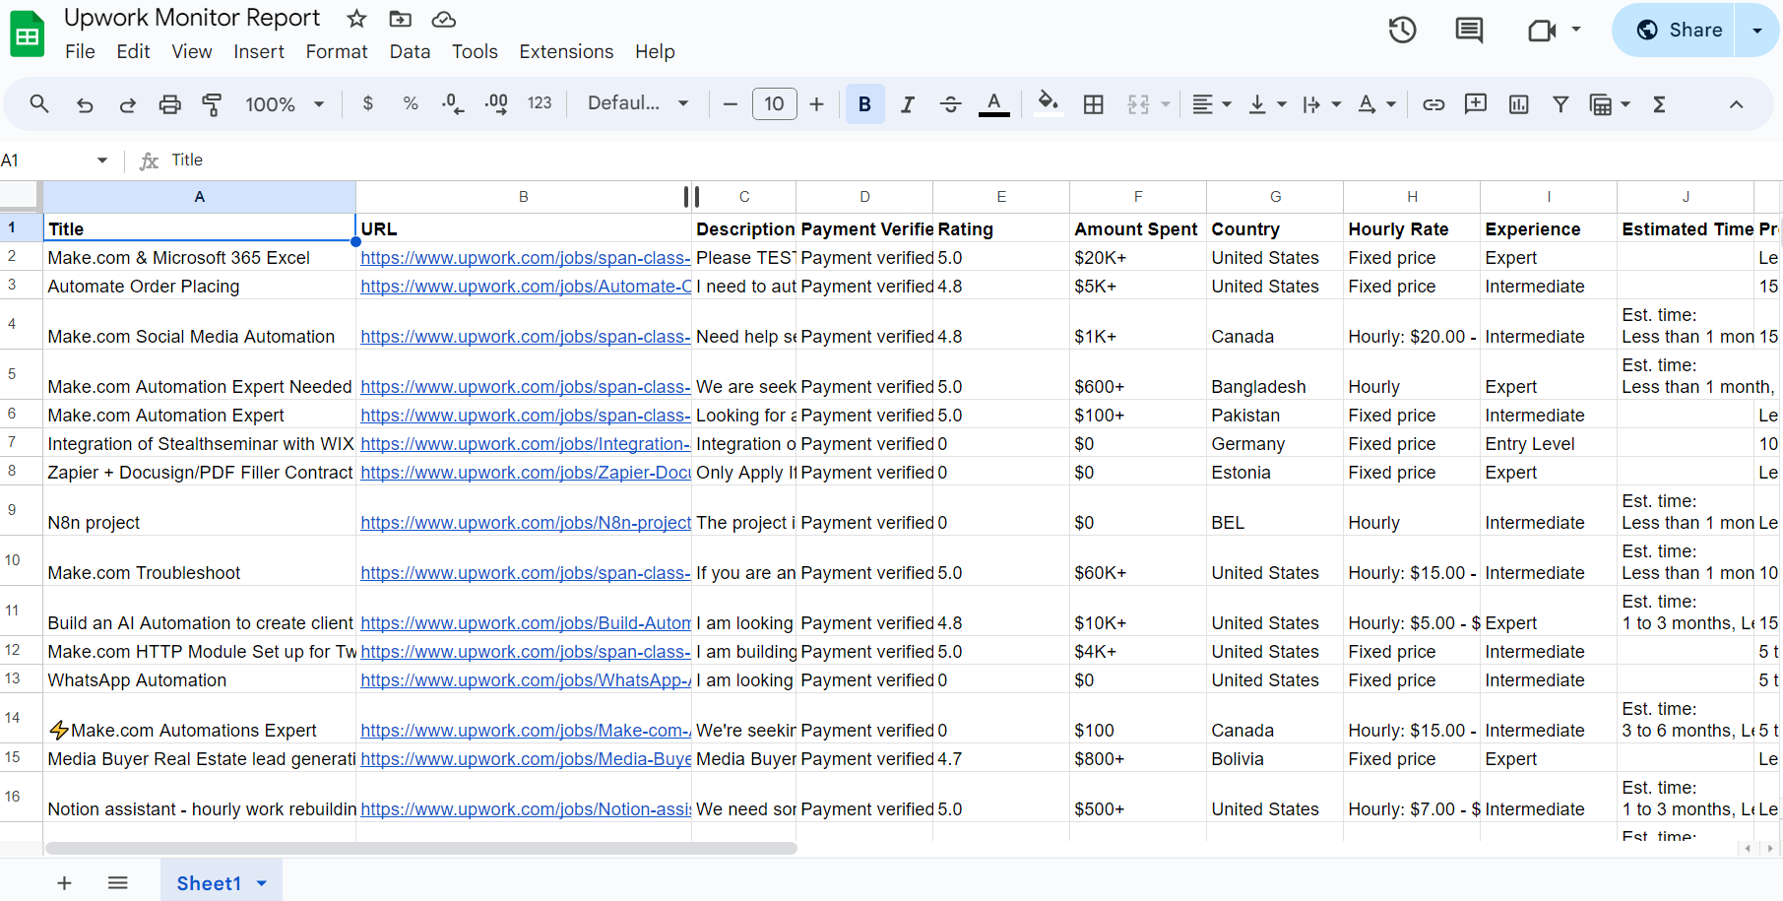This screenshot has width=1783, height=901.
Task: Expand the 100% zoom dropdown
Action: click(x=285, y=104)
